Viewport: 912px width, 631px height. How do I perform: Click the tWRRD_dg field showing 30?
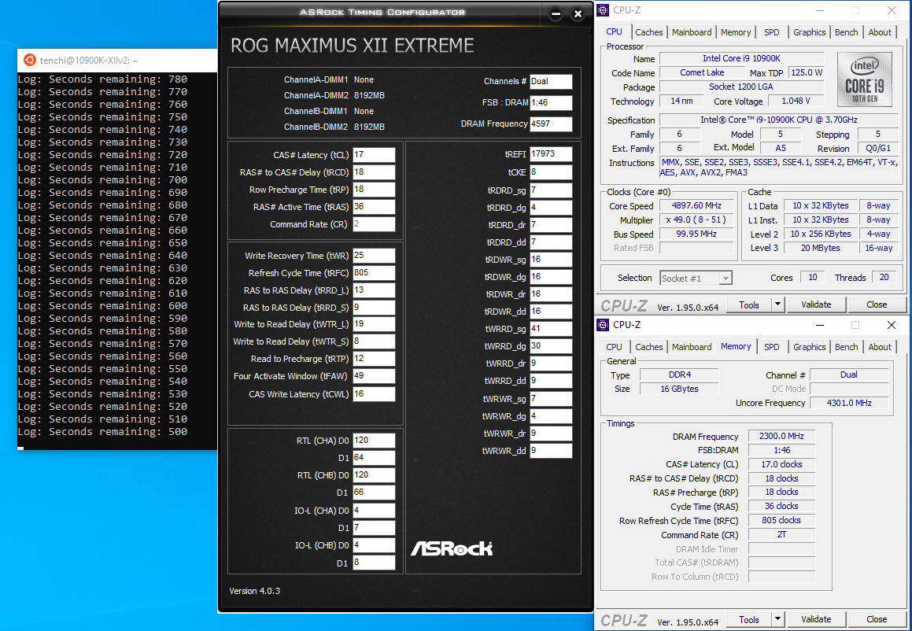tap(551, 346)
